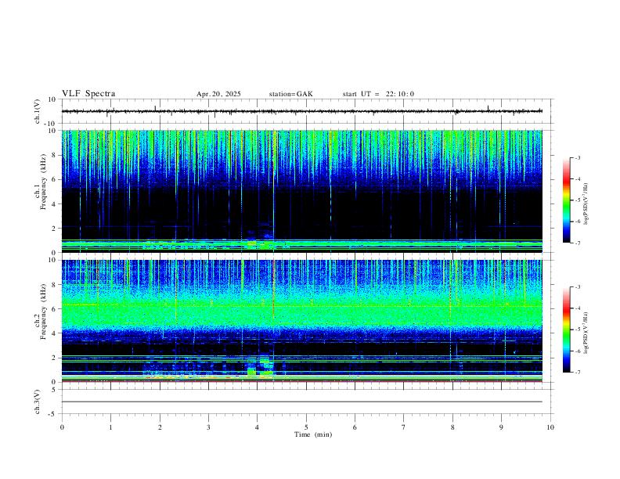The image size is (620, 479).
Task: Click the ch.2 VLF spectrogram panel
Action: point(302,321)
